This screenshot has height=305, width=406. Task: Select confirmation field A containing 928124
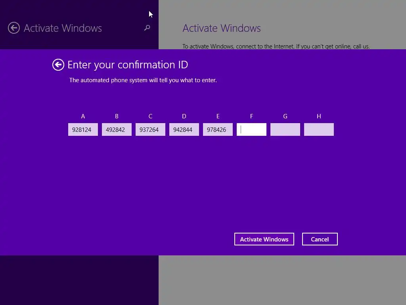[x=83, y=129]
